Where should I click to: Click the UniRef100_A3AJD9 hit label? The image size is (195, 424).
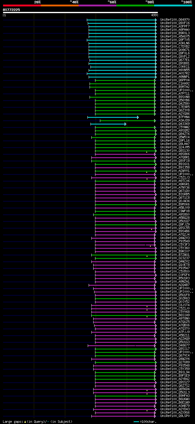click(175, 121)
